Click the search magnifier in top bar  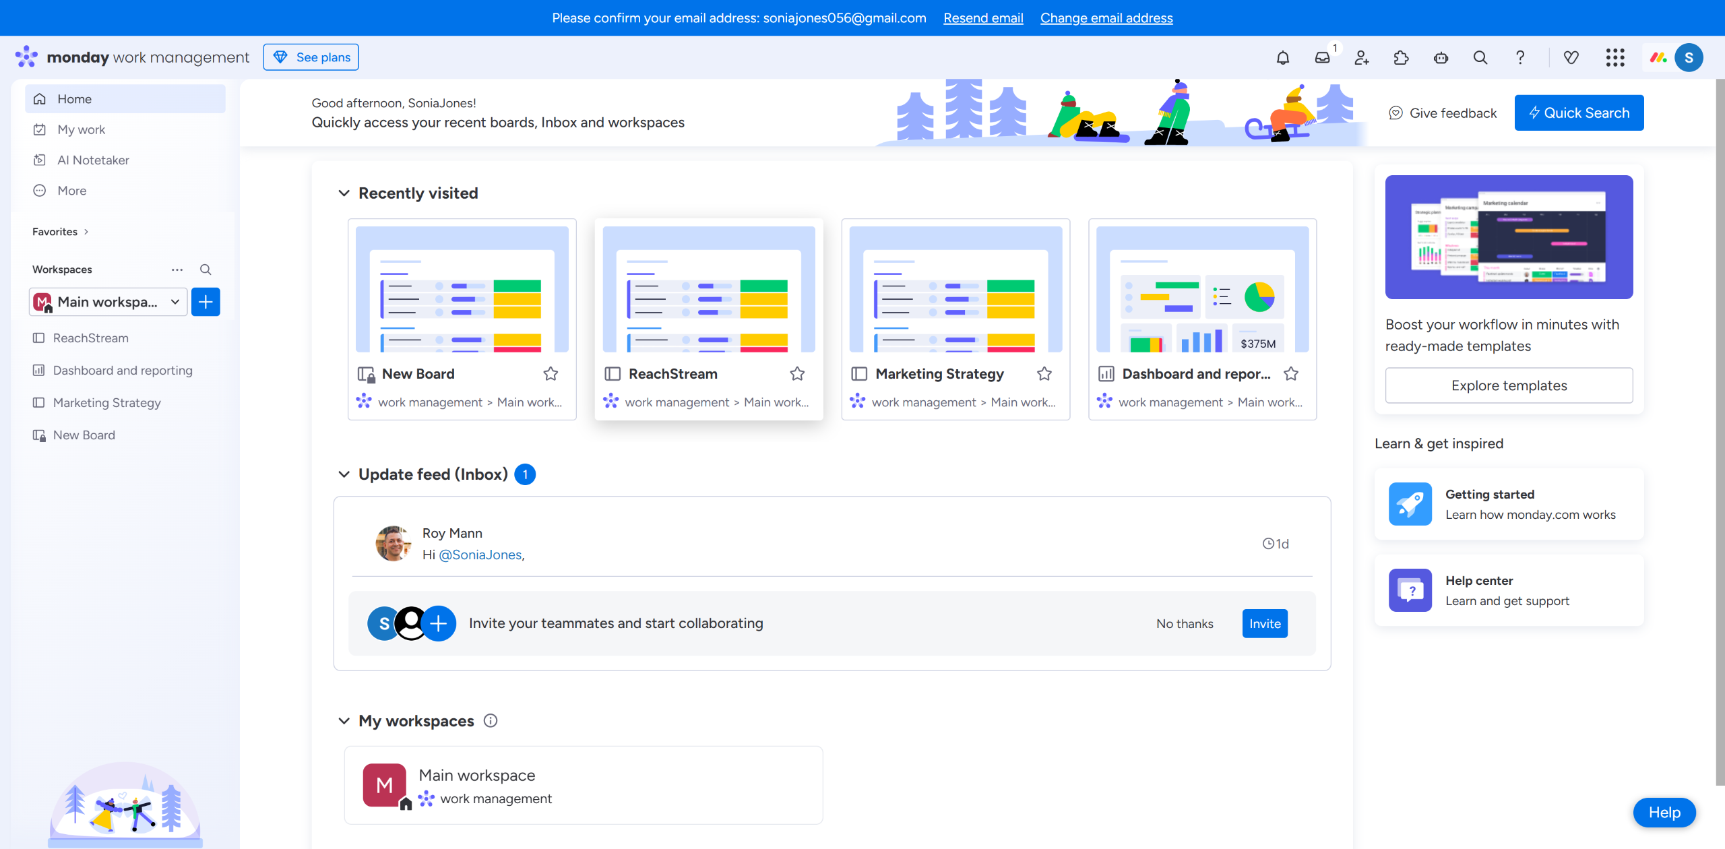pyautogui.click(x=1480, y=58)
